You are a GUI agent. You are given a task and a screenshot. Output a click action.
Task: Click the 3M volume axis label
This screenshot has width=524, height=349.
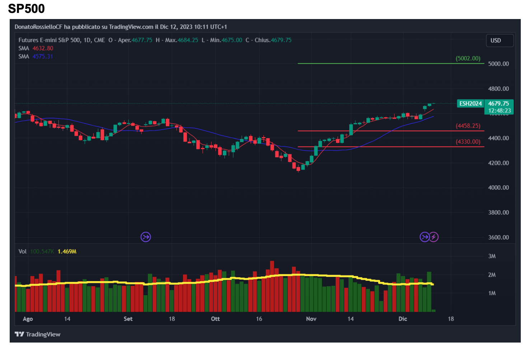[492, 256]
